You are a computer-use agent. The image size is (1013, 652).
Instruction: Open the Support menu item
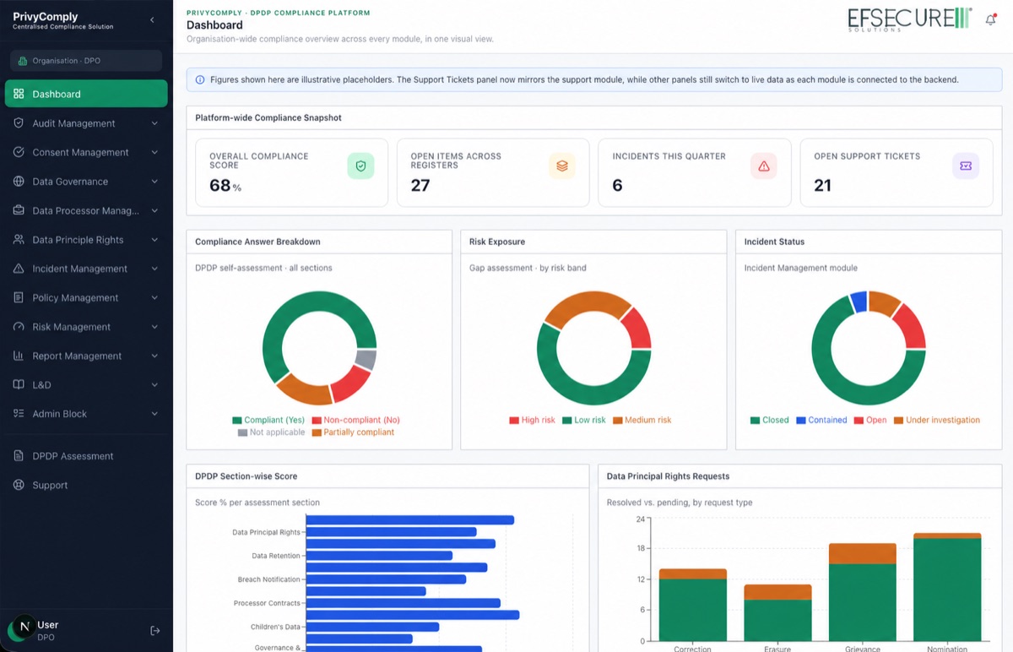(86, 485)
